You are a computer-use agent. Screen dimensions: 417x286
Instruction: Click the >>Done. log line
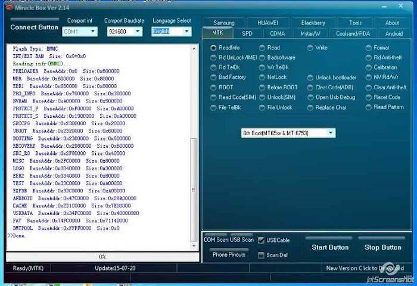coord(17,236)
